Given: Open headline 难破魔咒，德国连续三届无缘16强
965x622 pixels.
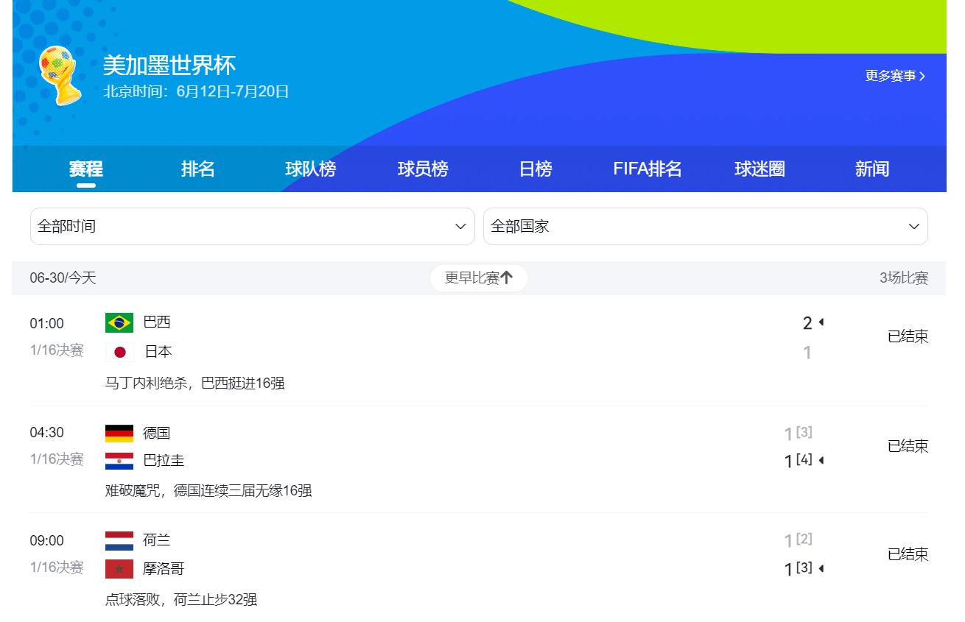Looking at the screenshot, I should pos(208,490).
